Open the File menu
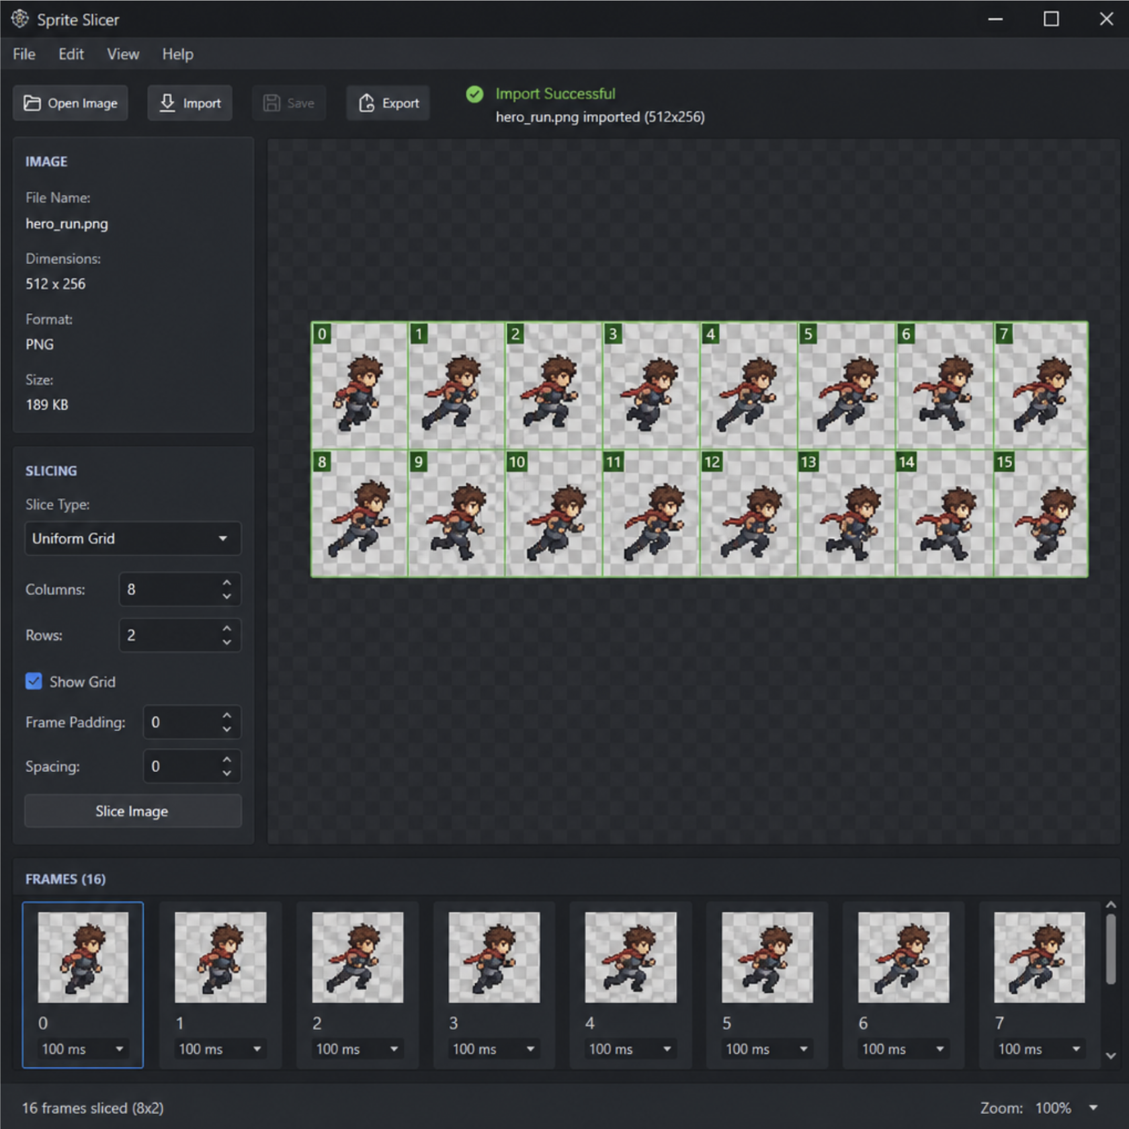Viewport: 1129px width, 1129px height. click(x=24, y=54)
